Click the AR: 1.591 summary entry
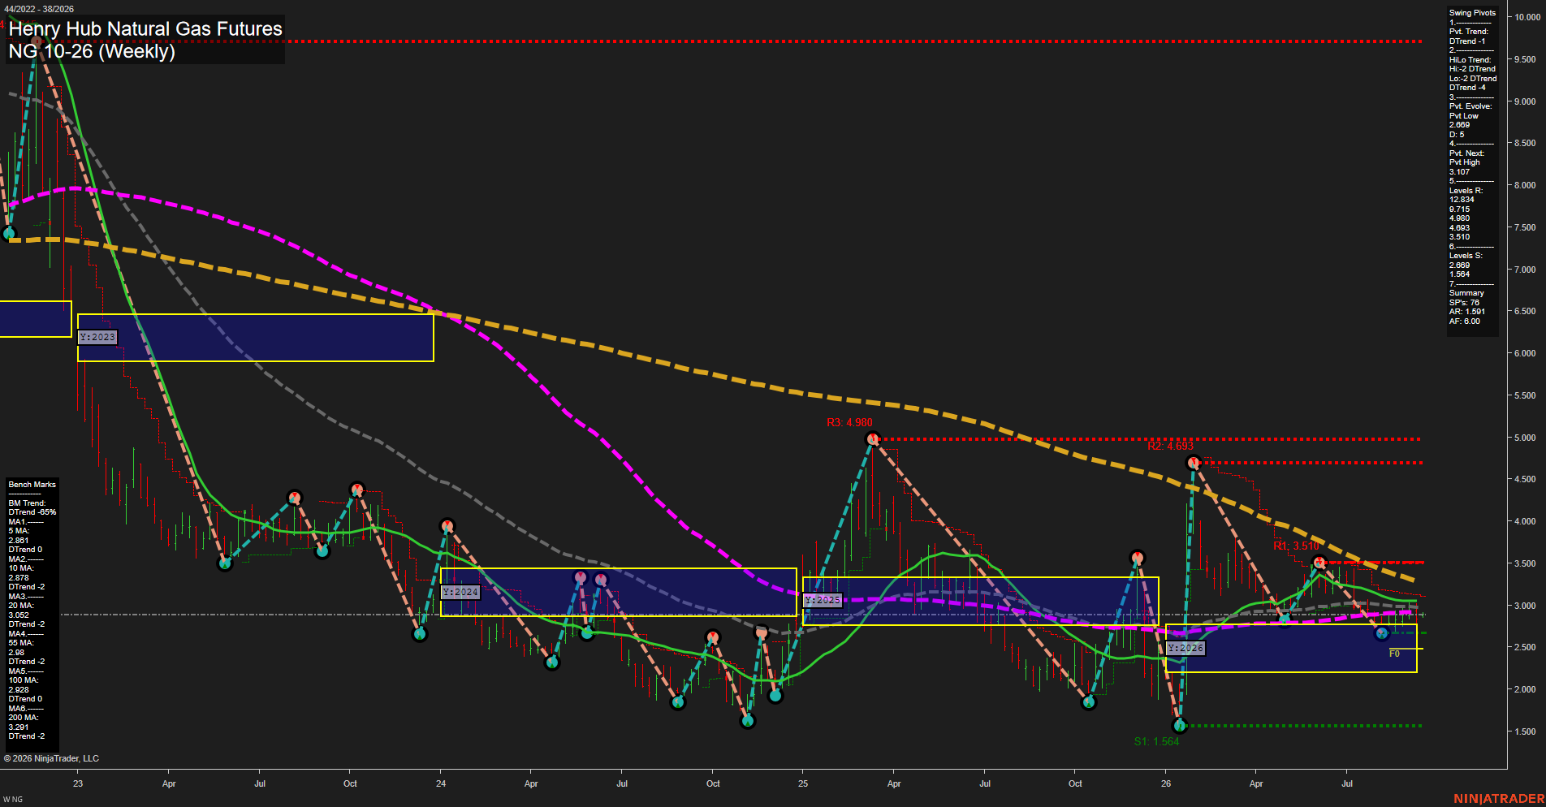Screen dimensions: 1546x807 tap(1466, 312)
